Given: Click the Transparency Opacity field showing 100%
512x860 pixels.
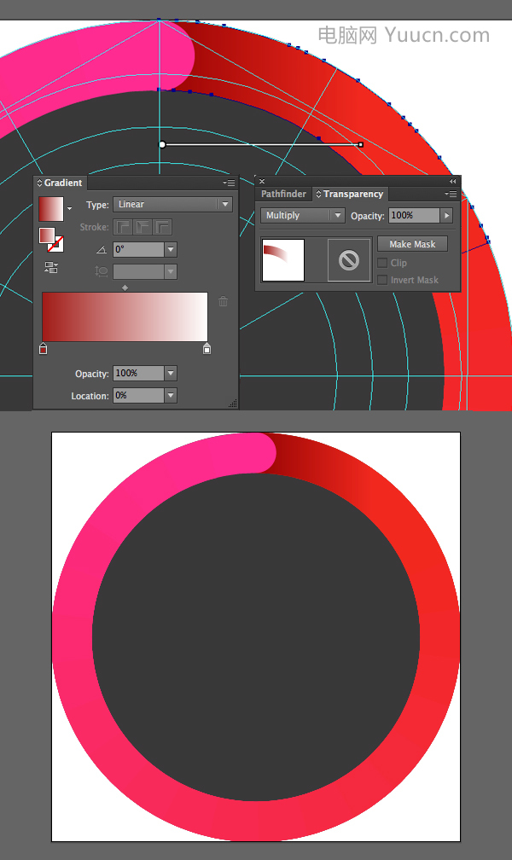Looking at the screenshot, I should coord(415,216).
